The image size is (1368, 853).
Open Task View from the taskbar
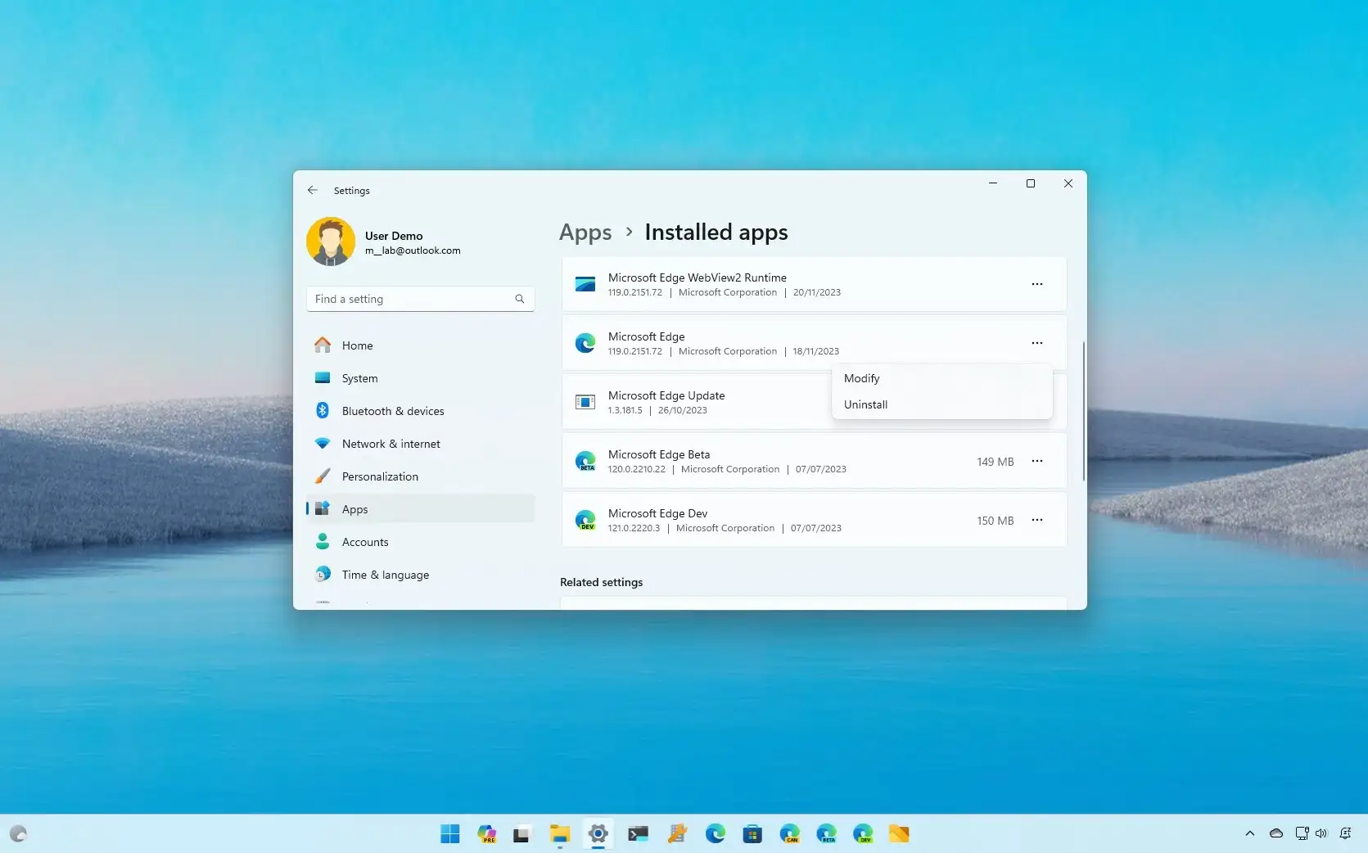click(x=521, y=834)
